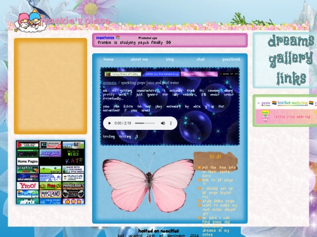Screen dimensions: 317x237
Task: Click the Free badge with green background
Action: point(50,186)
